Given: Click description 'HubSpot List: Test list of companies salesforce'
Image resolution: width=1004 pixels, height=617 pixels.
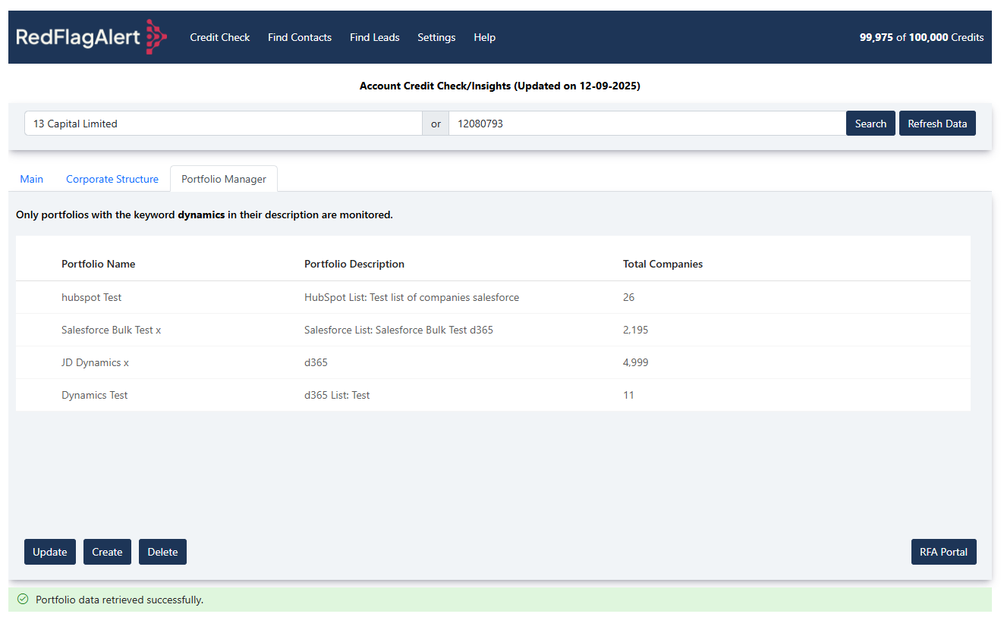Looking at the screenshot, I should click(x=411, y=297).
